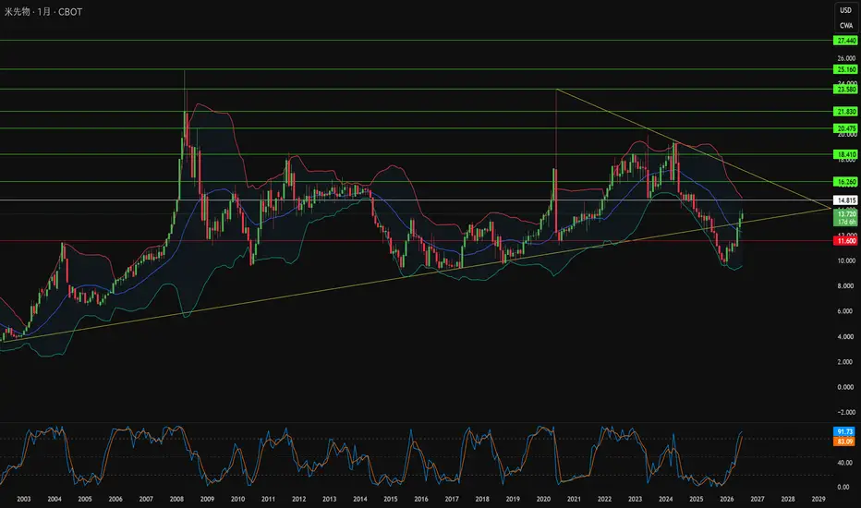This screenshot has width=861, height=508.
Task: Select the green 25.160 price label
Action: [x=845, y=69]
